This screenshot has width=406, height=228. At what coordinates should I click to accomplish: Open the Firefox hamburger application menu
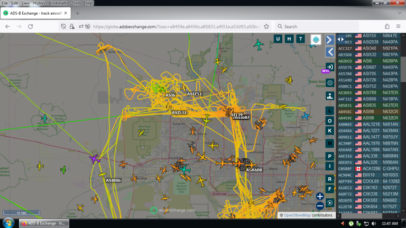tap(398, 27)
